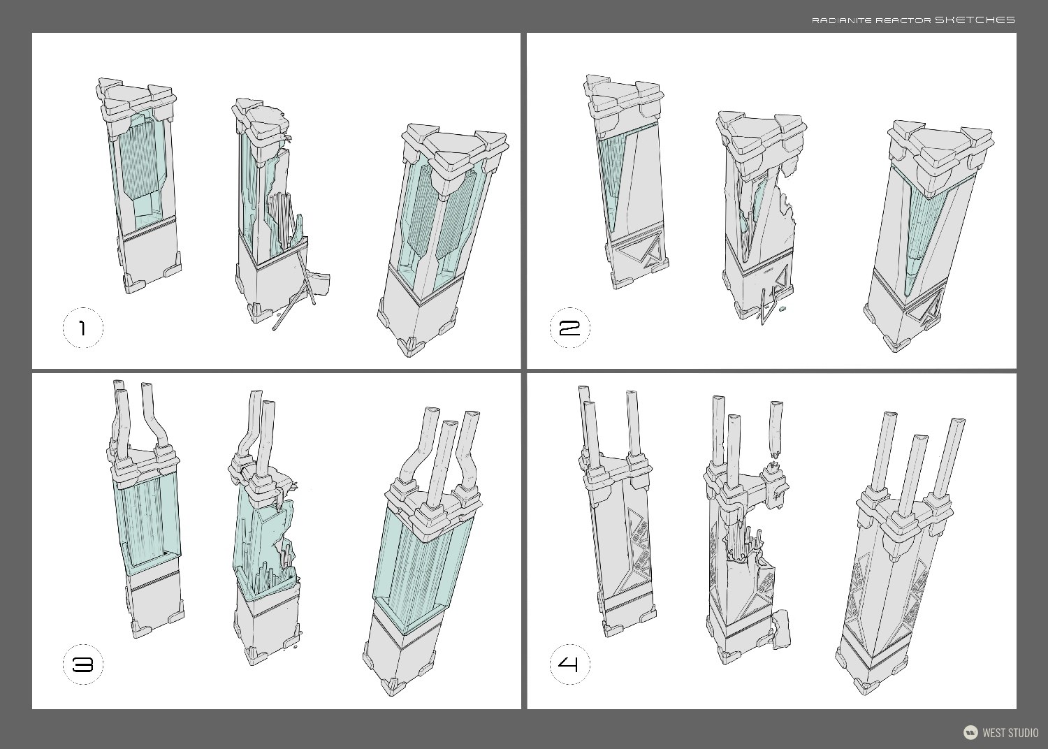Screen dimensions: 1048x749
Task: Click the West Studio circular W logo
Action: [x=971, y=732]
